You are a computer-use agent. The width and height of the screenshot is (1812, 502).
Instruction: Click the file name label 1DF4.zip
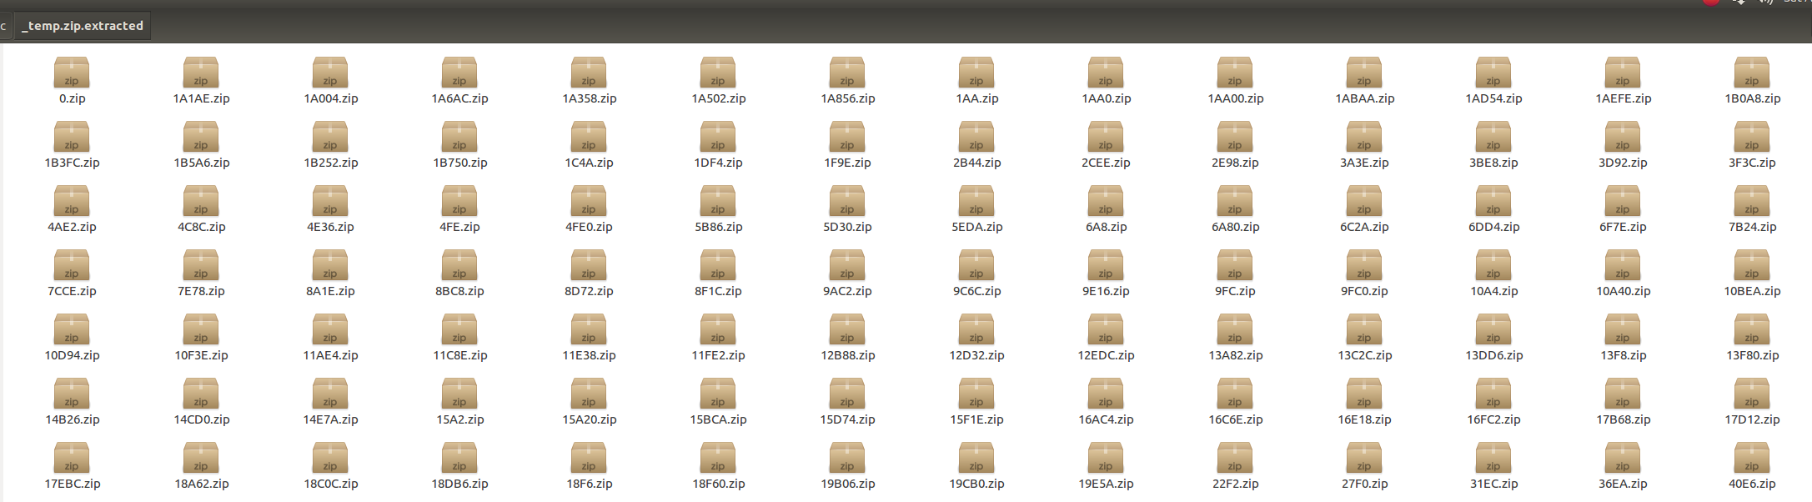718,163
